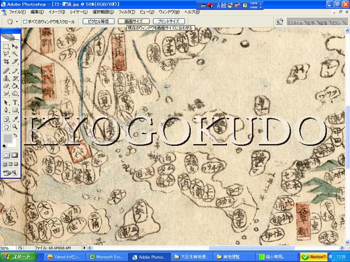Set Standard Screen Mode
Screen dimensions: 350x262
pos(5,164)
